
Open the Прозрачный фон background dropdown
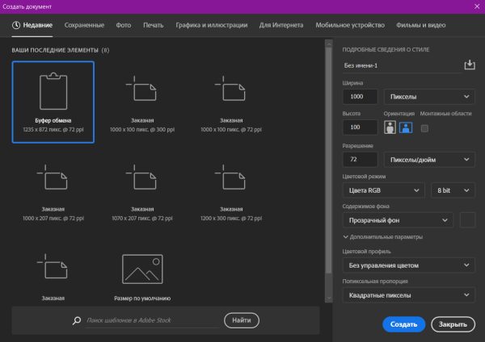[x=398, y=219]
